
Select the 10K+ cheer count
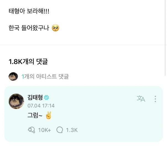(44, 130)
